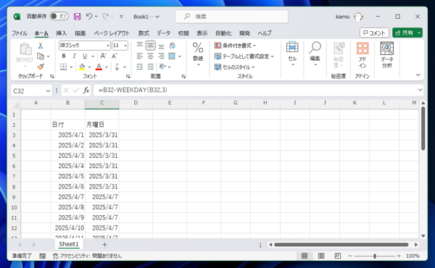Click the Cut scissors icon

[41, 46]
